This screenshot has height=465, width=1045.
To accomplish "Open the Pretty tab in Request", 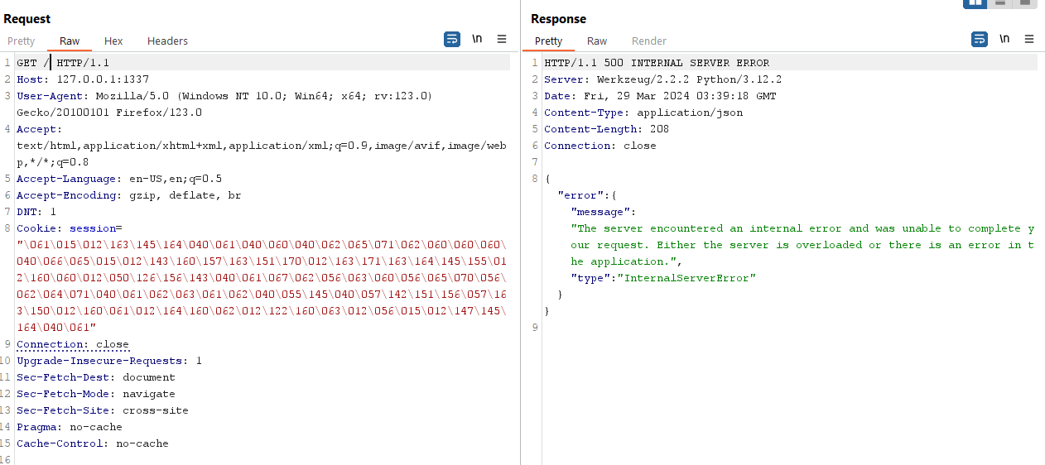I will [22, 41].
